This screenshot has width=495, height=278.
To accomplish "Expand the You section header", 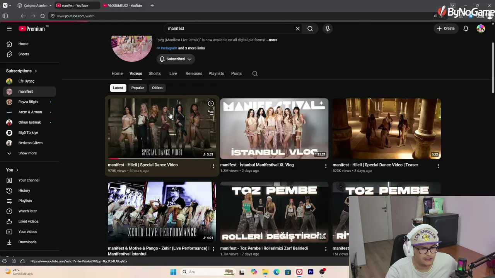I will pyautogui.click(x=12, y=170).
